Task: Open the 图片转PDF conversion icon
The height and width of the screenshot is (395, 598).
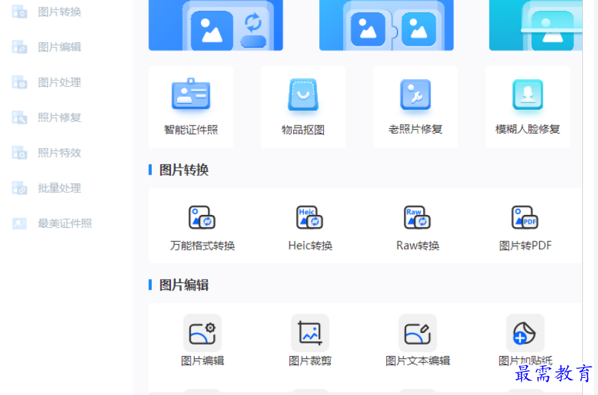Action: (525, 218)
